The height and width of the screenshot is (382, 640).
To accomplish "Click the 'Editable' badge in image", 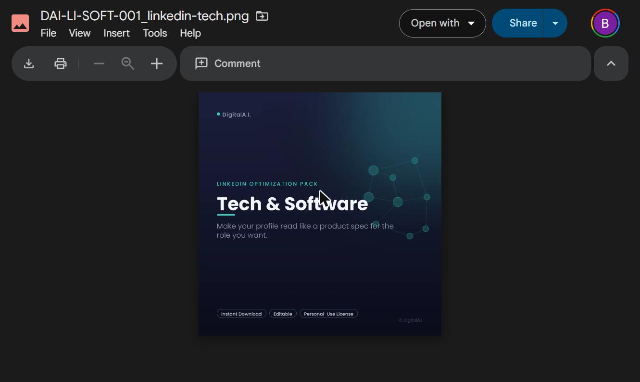I will pos(283,314).
